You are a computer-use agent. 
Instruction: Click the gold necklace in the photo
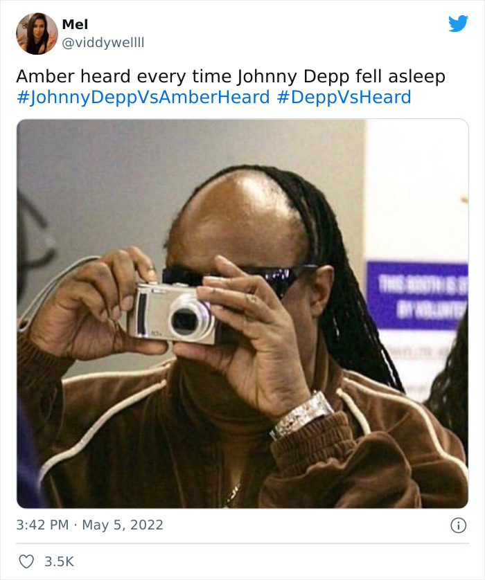[x=231, y=493]
